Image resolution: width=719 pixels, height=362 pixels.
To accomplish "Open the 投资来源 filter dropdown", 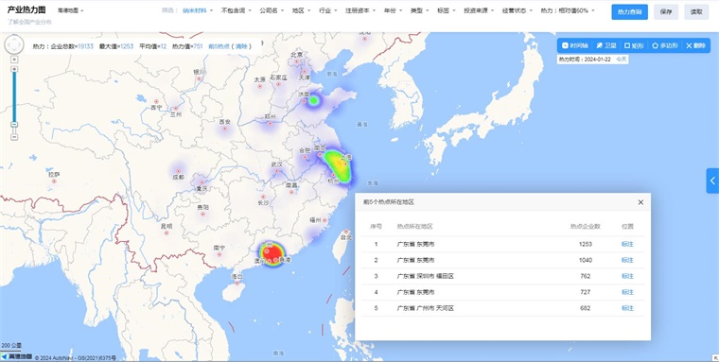I will (479, 10).
